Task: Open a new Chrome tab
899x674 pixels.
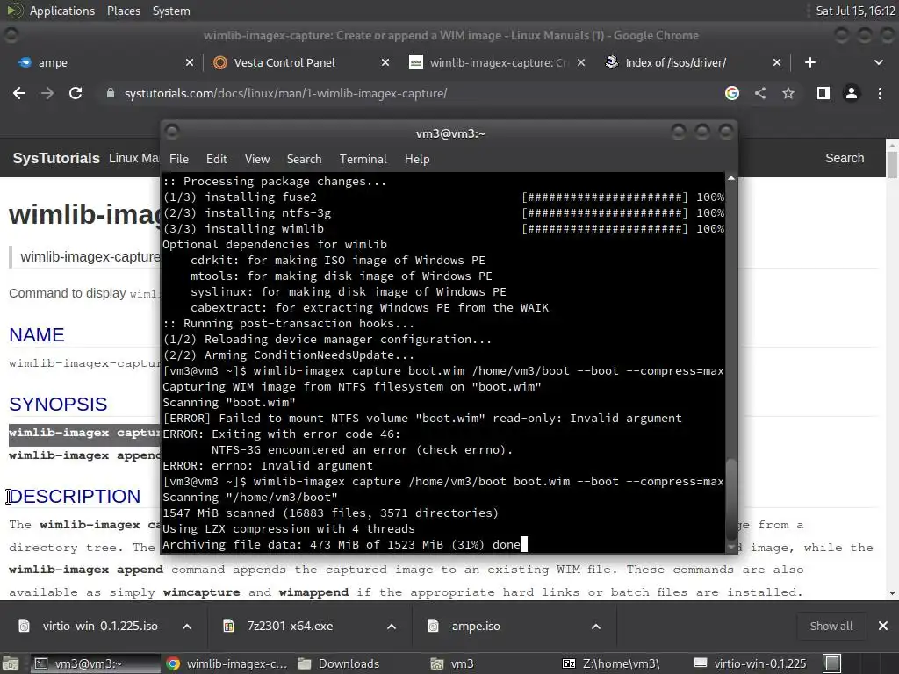Action: (810, 62)
